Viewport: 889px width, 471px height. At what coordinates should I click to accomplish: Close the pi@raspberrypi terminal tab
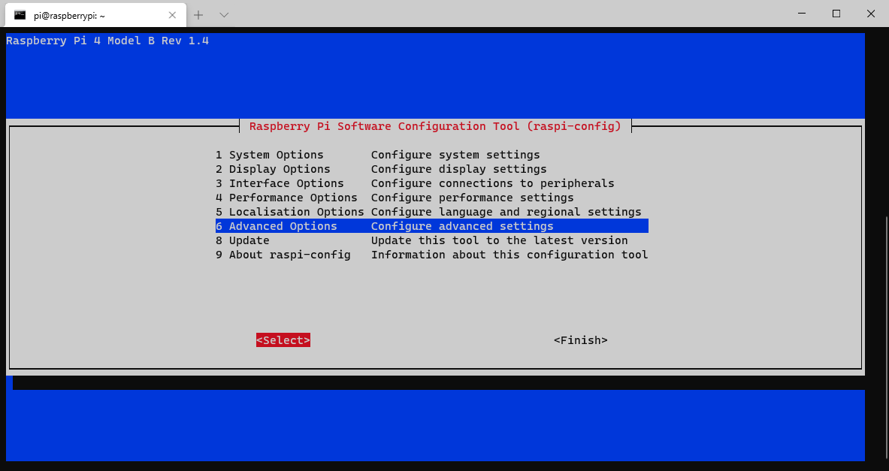[x=172, y=15]
